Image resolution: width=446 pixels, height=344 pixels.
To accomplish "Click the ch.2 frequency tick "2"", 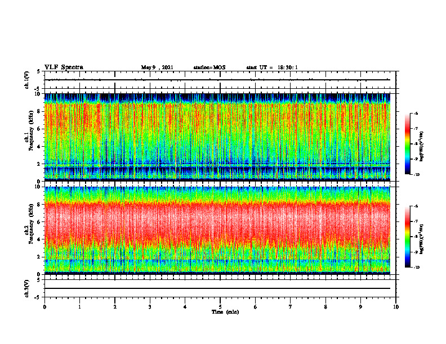I will pos(39,257).
